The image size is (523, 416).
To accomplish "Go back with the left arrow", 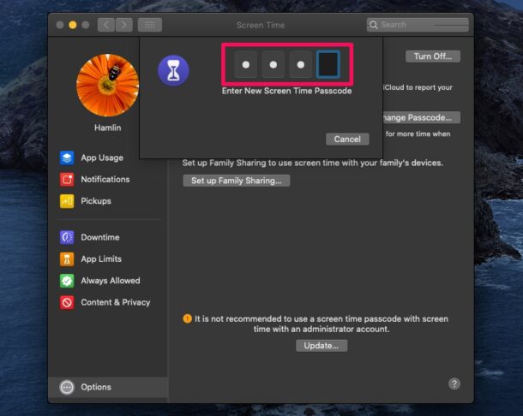I will coord(106,25).
